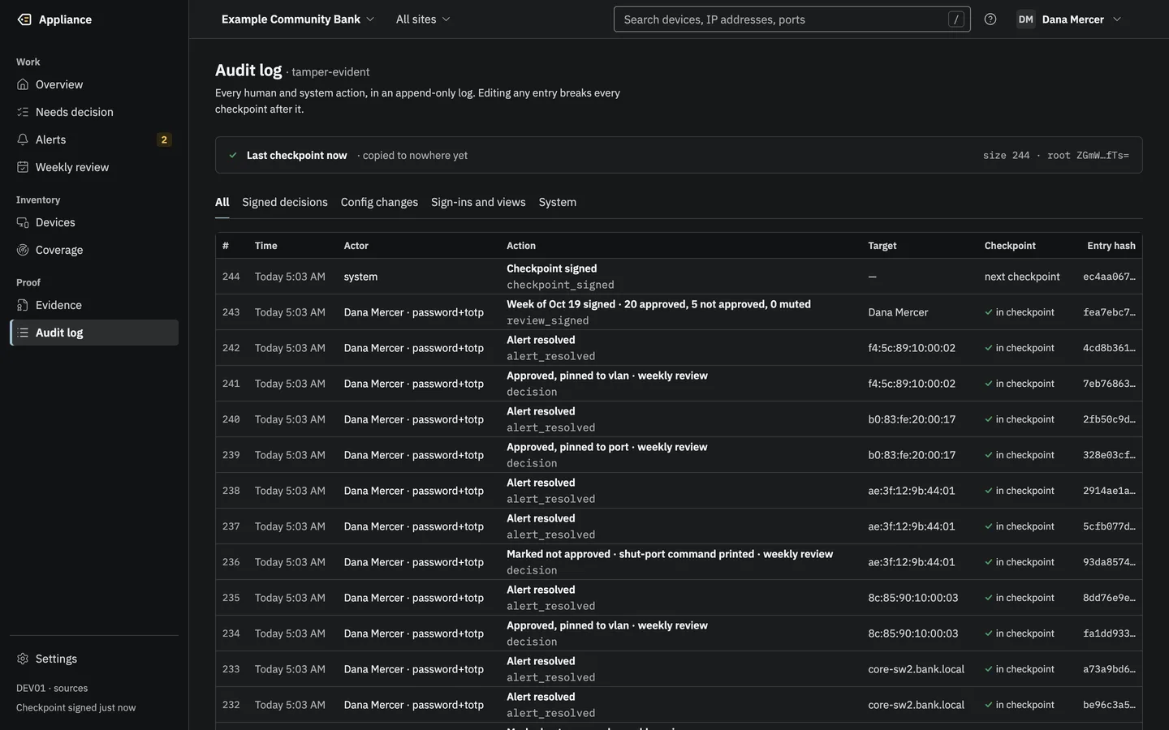Click target b0:83:fe:20:00:17 in row 239
Screen dimensions: 1169x730
912,455
